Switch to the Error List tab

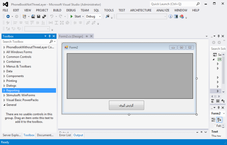(65, 135)
